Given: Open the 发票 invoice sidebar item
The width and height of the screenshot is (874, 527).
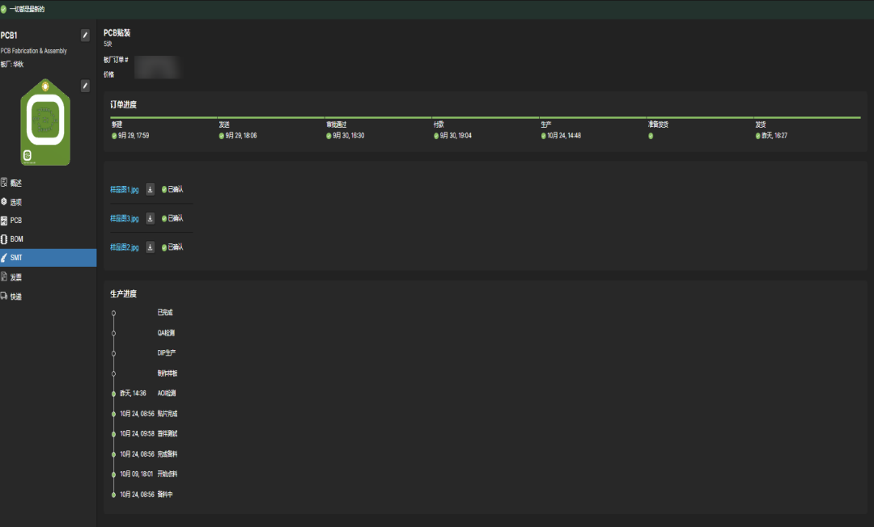Looking at the screenshot, I should coord(48,277).
